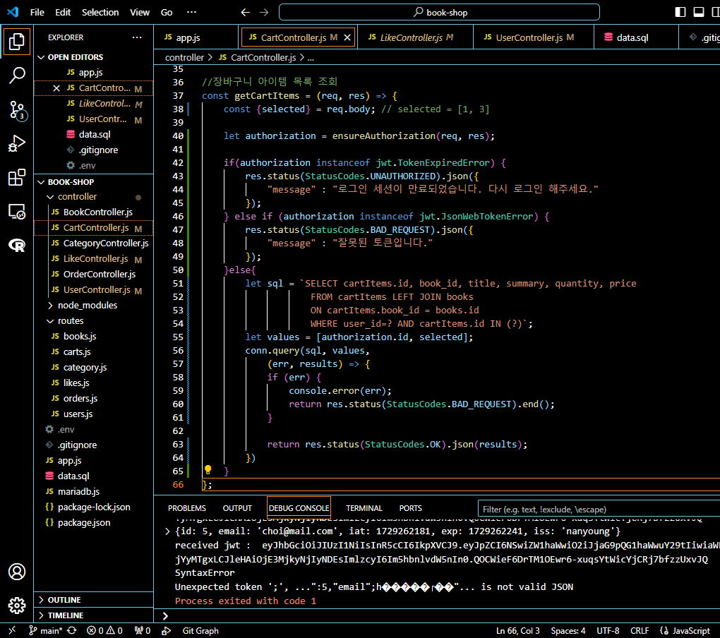
Task: Click the debug launch status bar icon
Action: click(x=166, y=631)
